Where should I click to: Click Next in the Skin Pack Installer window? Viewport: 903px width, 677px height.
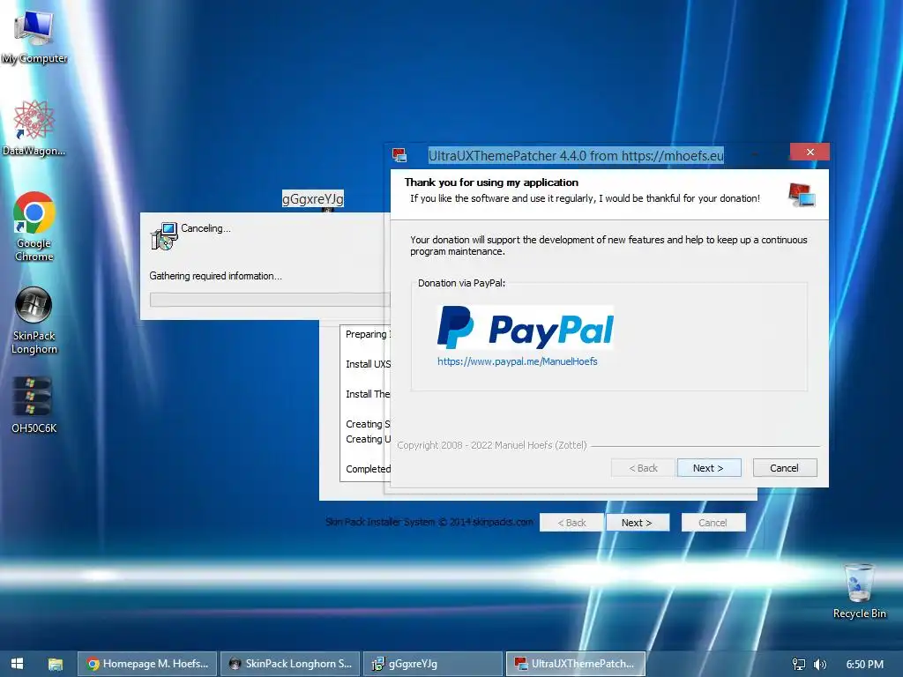(637, 523)
